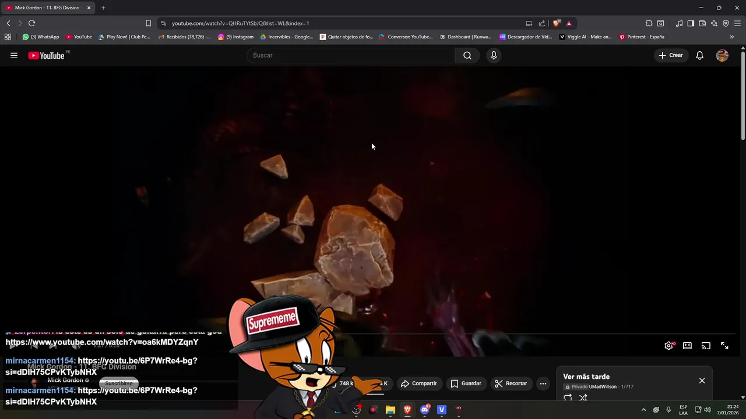The width and height of the screenshot is (746, 419).
Task: Open the tab search icon in toolbar
Action: point(660,23)
